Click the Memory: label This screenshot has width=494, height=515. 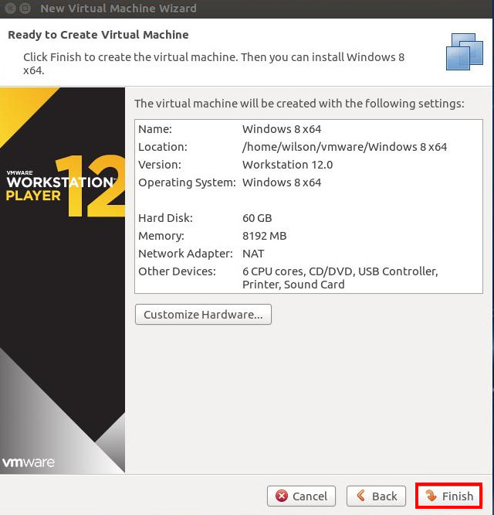tap(161, 236)
